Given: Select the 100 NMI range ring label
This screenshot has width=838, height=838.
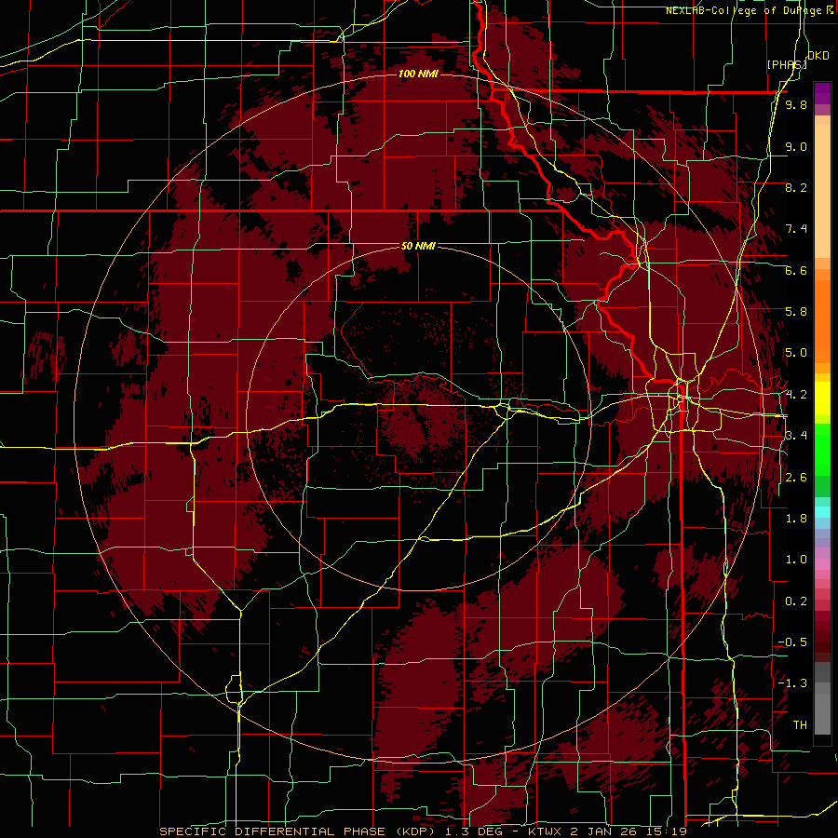Looking at the screenshot, I should pos(418,74).
